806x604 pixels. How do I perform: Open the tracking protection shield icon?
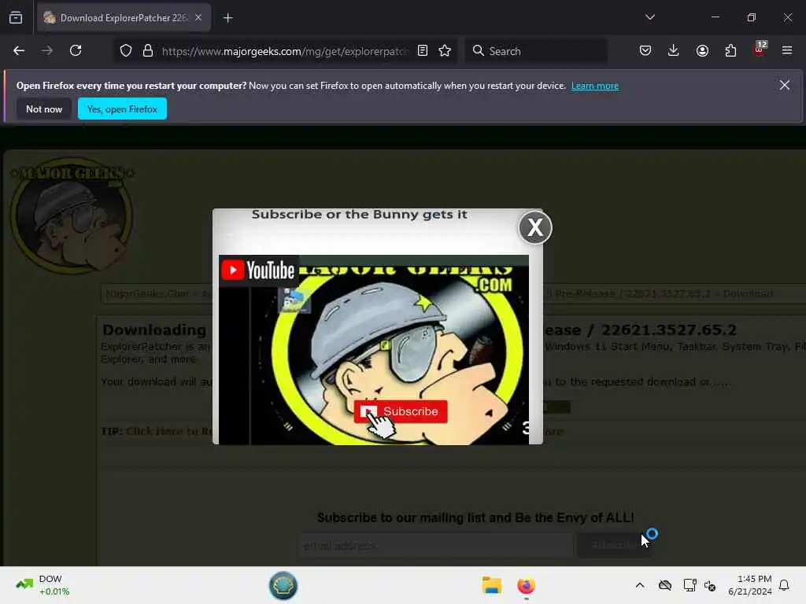126,51
